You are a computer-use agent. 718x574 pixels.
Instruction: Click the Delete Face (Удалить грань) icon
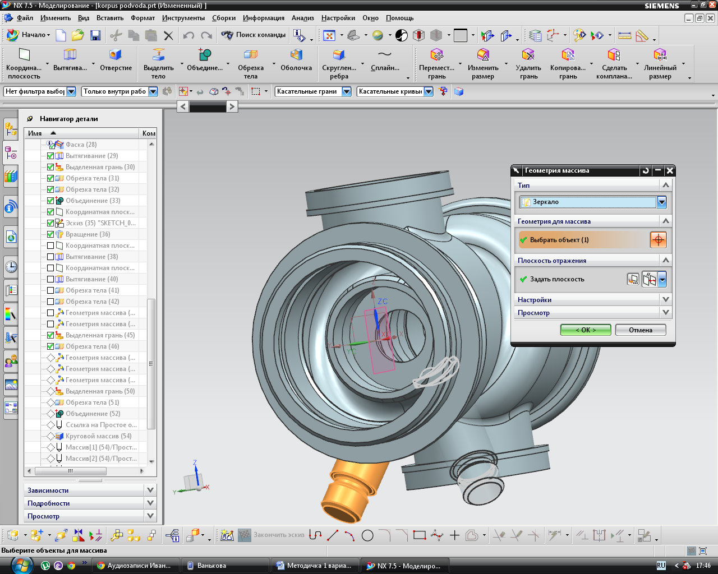pyautogui.click(x=528, y=55)
